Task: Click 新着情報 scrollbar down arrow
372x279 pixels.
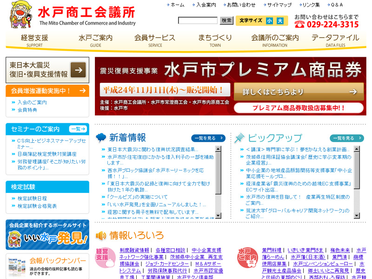Action: coord(218,215)
